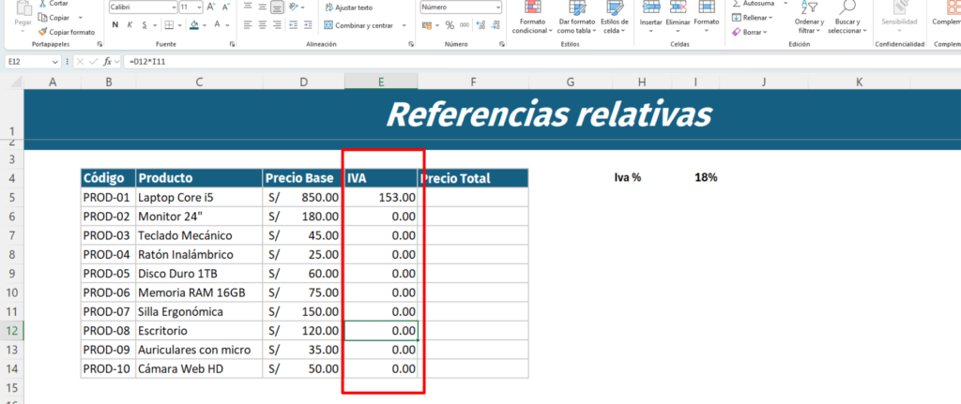Open the Portapapeles dialog launcher
This screenshot has height=404, width=961.
[x=99, y=45]
